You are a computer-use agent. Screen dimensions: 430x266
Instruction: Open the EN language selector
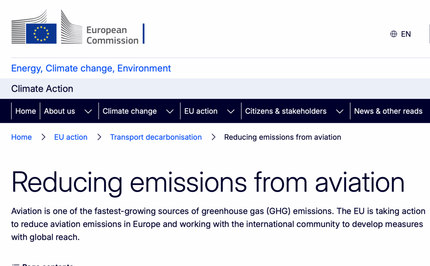[x=406, y=34]
